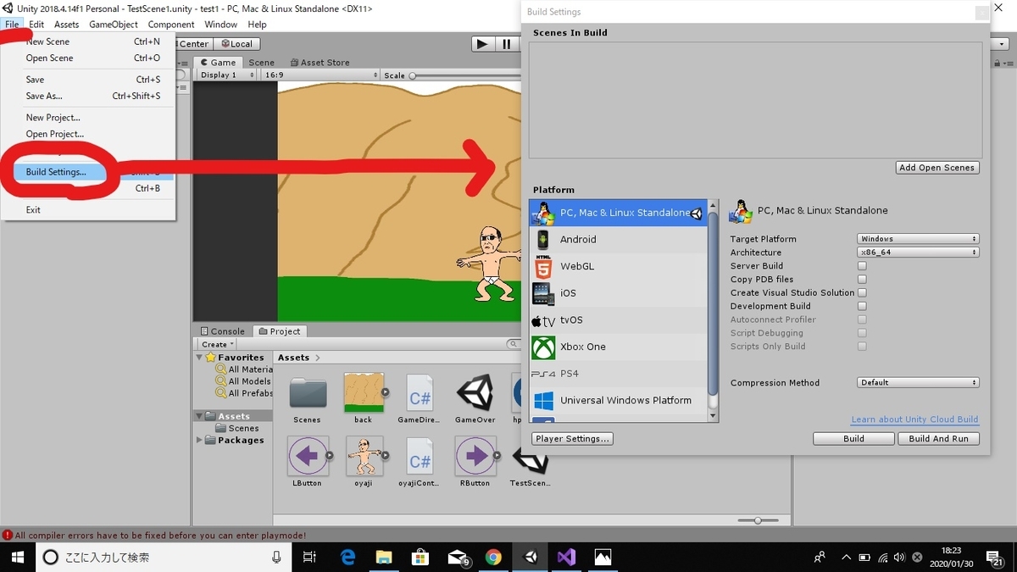
Task: Enable the Copy PDB files checkbox
Action: tap(862, 280)
